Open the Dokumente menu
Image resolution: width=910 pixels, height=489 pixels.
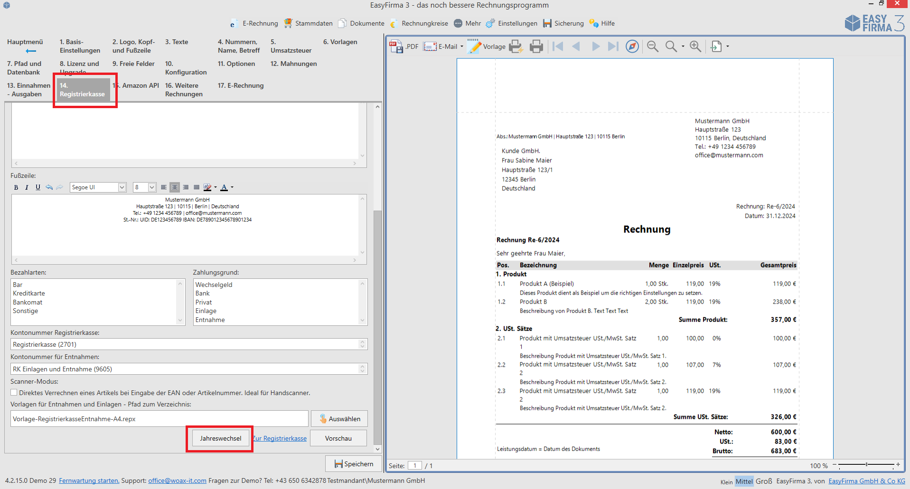[361, 23]
